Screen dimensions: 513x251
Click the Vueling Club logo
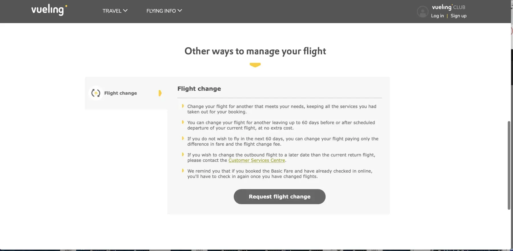click(x=448, y=7)
